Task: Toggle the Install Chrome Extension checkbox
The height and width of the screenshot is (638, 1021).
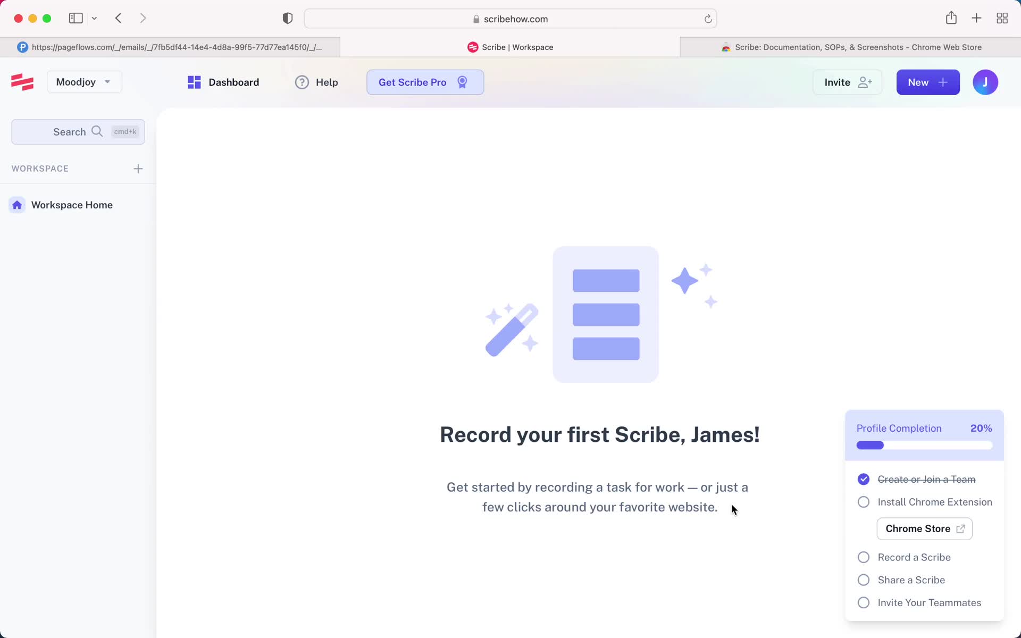Action: [863, 502]
